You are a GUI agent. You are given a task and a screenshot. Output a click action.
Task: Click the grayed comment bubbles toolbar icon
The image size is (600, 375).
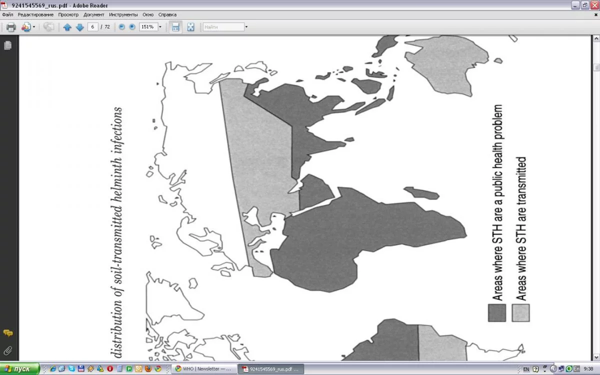(48, 27)
